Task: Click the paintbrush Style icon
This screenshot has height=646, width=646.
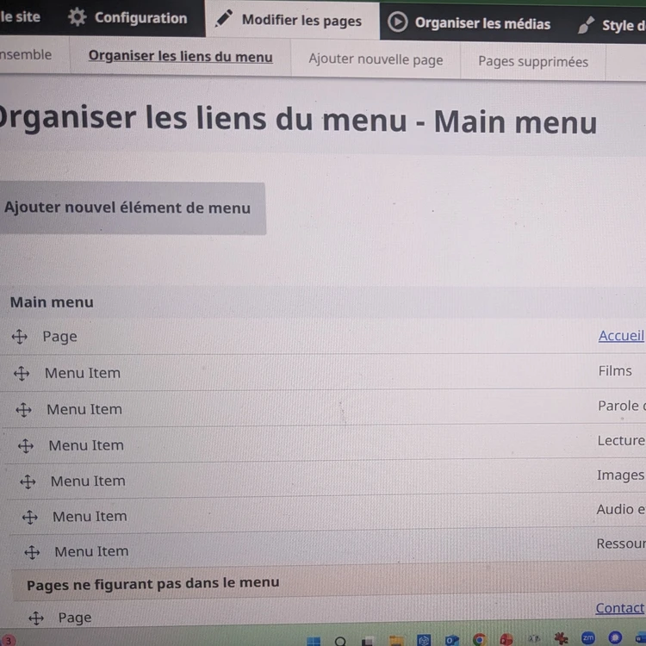Action: [587, 26]
